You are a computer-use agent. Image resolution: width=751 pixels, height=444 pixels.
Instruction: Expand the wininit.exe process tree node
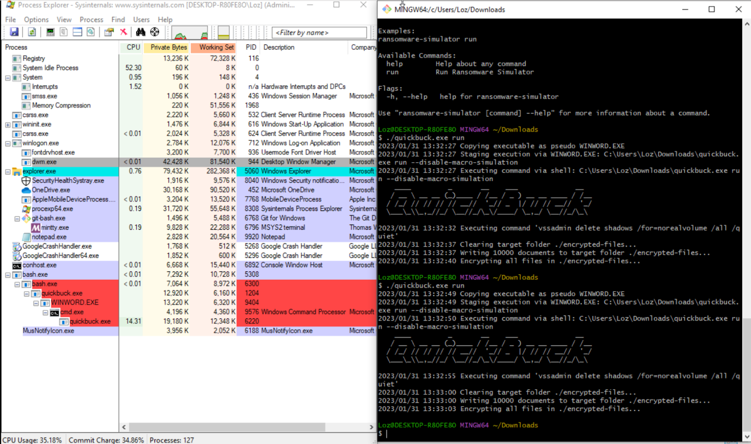coord(8,125)
